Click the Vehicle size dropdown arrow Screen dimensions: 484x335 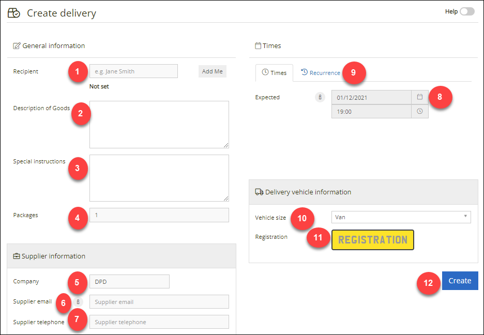click(465, 216)
